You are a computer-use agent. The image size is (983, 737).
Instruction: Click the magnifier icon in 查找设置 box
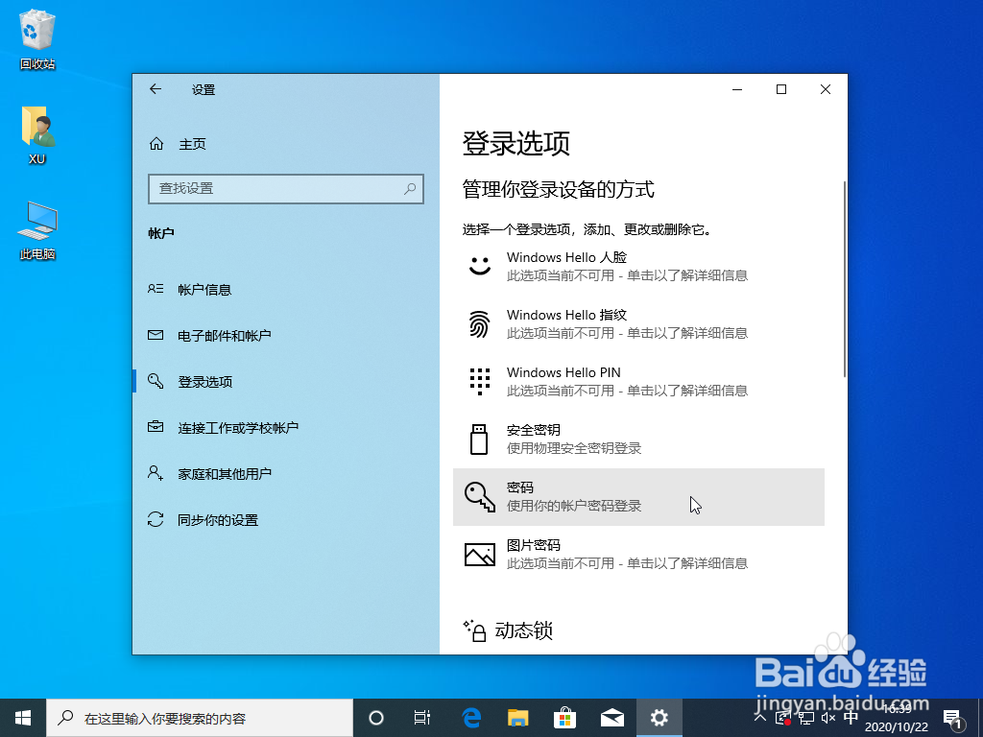pyautogui.click(x=410, y=188)
